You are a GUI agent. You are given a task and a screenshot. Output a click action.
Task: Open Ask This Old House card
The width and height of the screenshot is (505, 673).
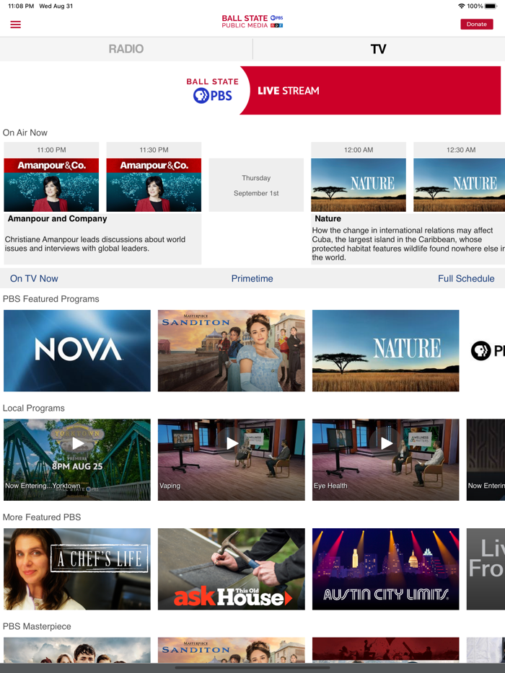(232, 569)
